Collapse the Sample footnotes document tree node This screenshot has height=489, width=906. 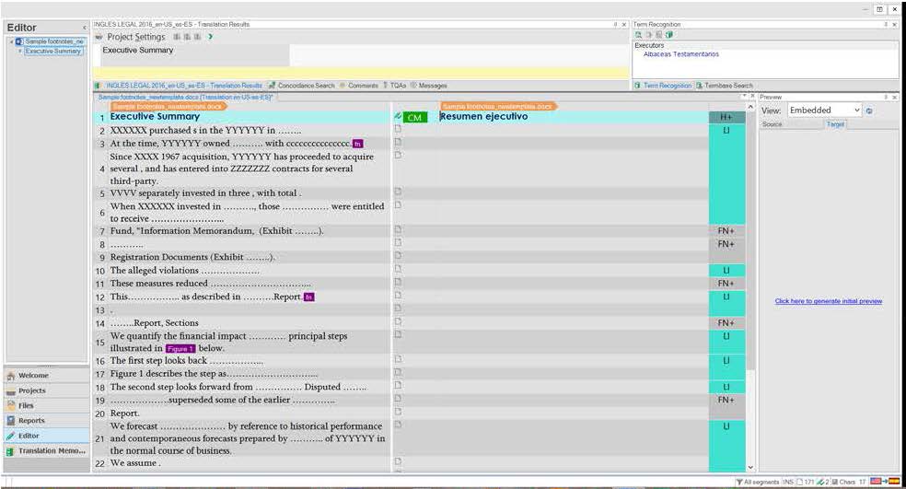pyautogui.click(x=10, y=41)
